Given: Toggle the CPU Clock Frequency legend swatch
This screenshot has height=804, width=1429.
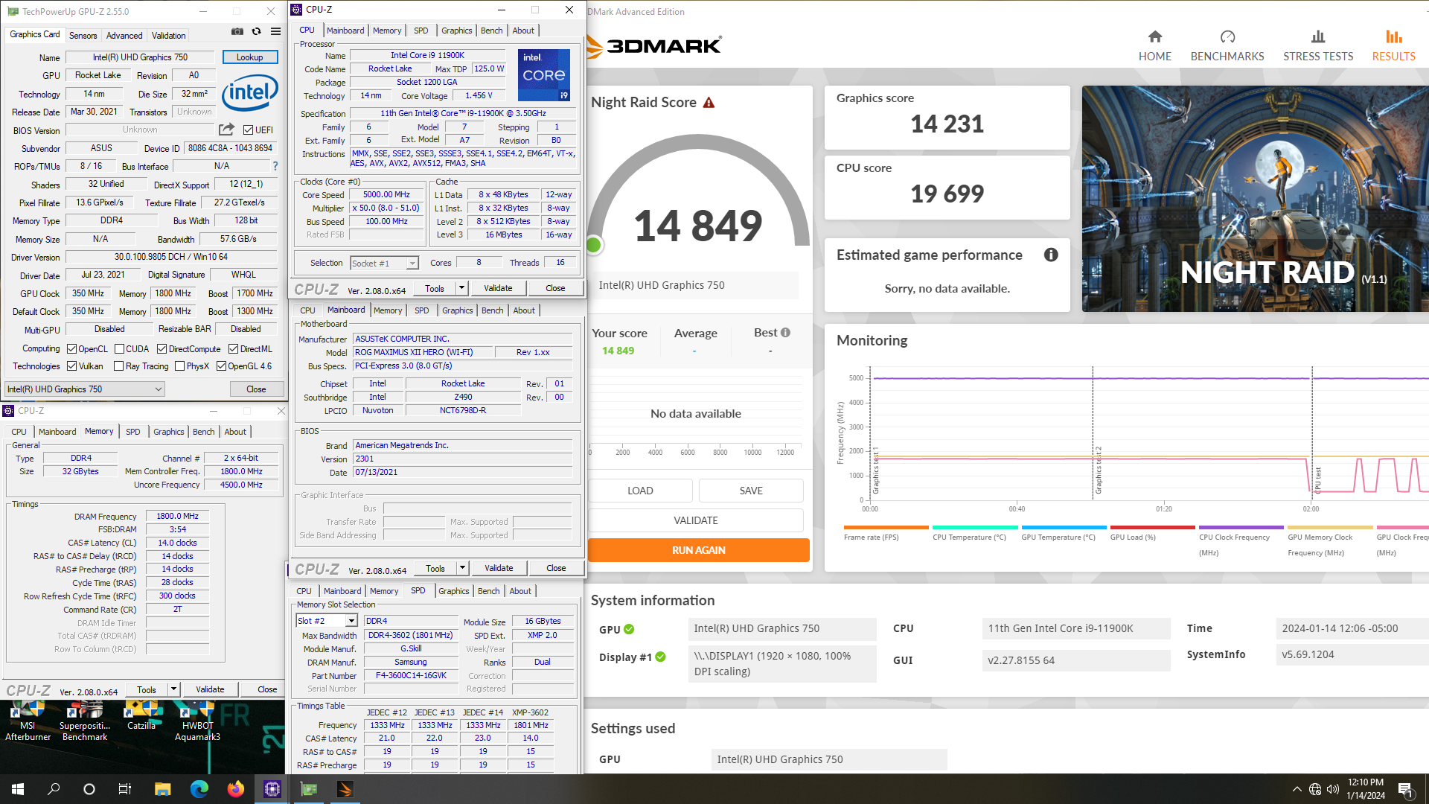Looking at the screenshot, I should point(1241,527).
